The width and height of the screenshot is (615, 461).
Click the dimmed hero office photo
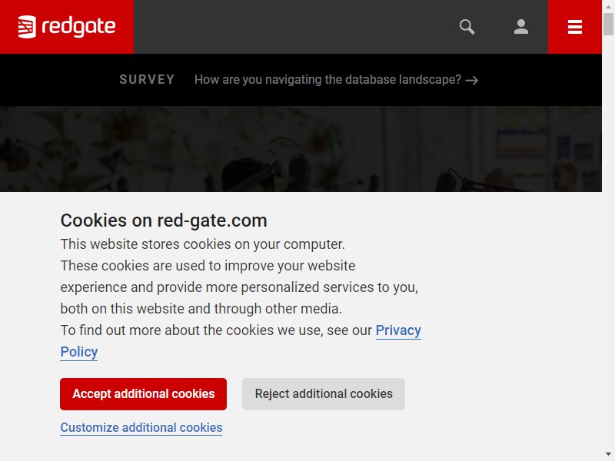click(301, 149)
